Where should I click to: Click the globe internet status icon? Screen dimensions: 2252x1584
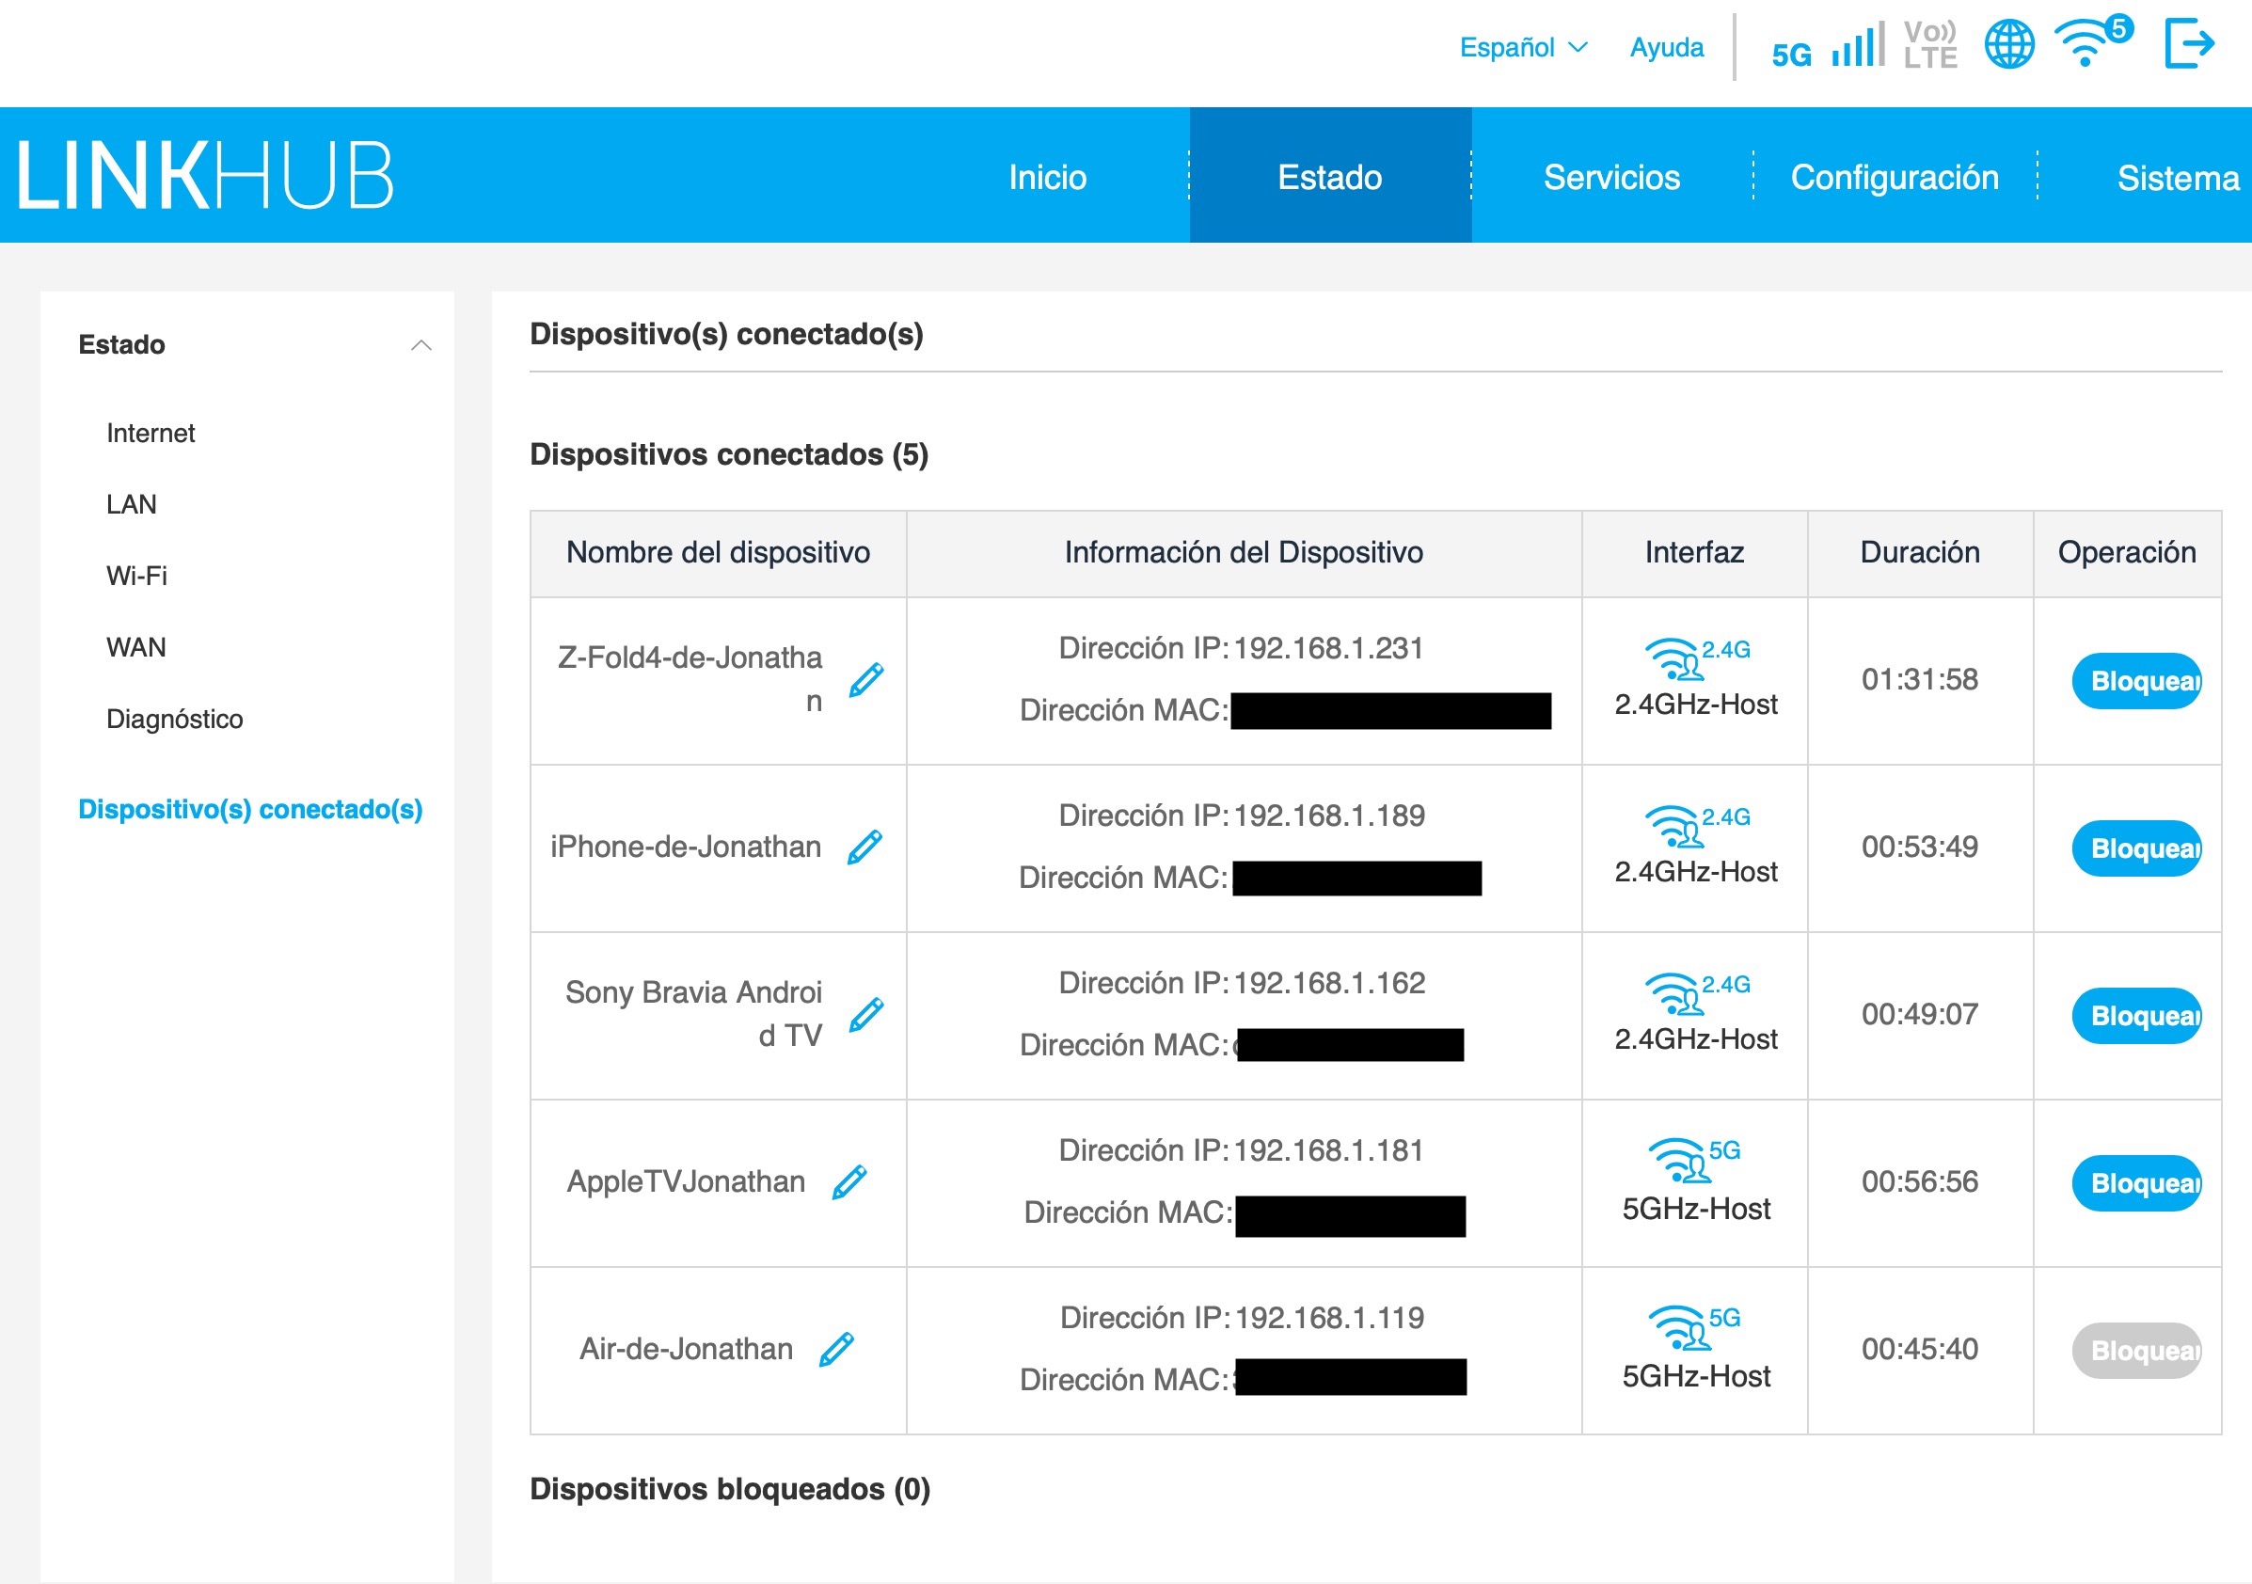[2008, 44]
